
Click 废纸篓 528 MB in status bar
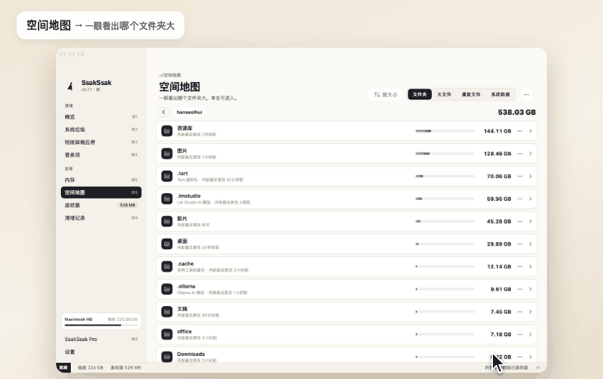coord(126,368)
